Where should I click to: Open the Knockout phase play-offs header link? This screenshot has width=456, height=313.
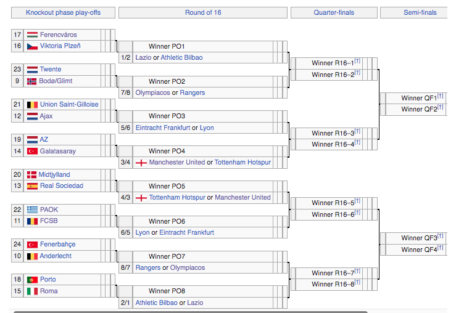coord(63,12)
